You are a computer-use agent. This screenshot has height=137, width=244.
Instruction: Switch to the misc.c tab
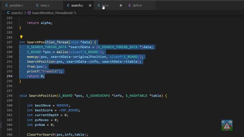(x=45, y=5)
